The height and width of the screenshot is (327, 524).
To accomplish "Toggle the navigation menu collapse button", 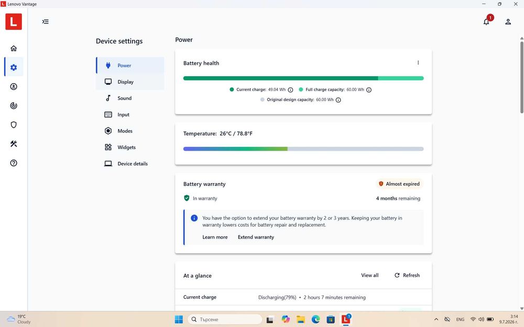I will pyautogui.click(x=46, y=21).
